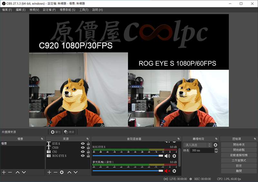Undock the 場景 panel with its float icon

42,139
